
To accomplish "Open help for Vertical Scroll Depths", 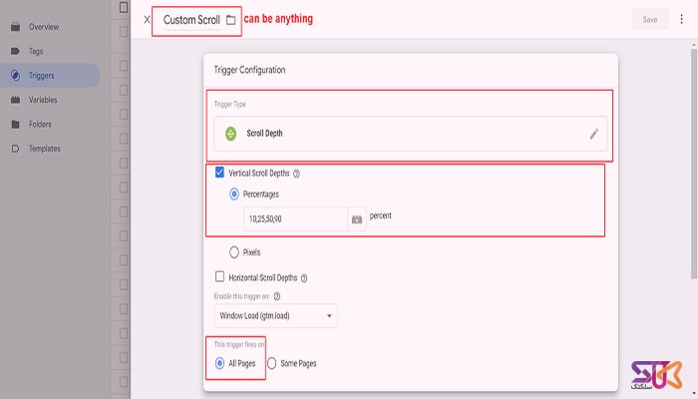I will click(296, 174).
